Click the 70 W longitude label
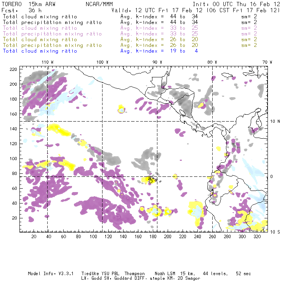The image size is (282, 282). pos(268,62)
